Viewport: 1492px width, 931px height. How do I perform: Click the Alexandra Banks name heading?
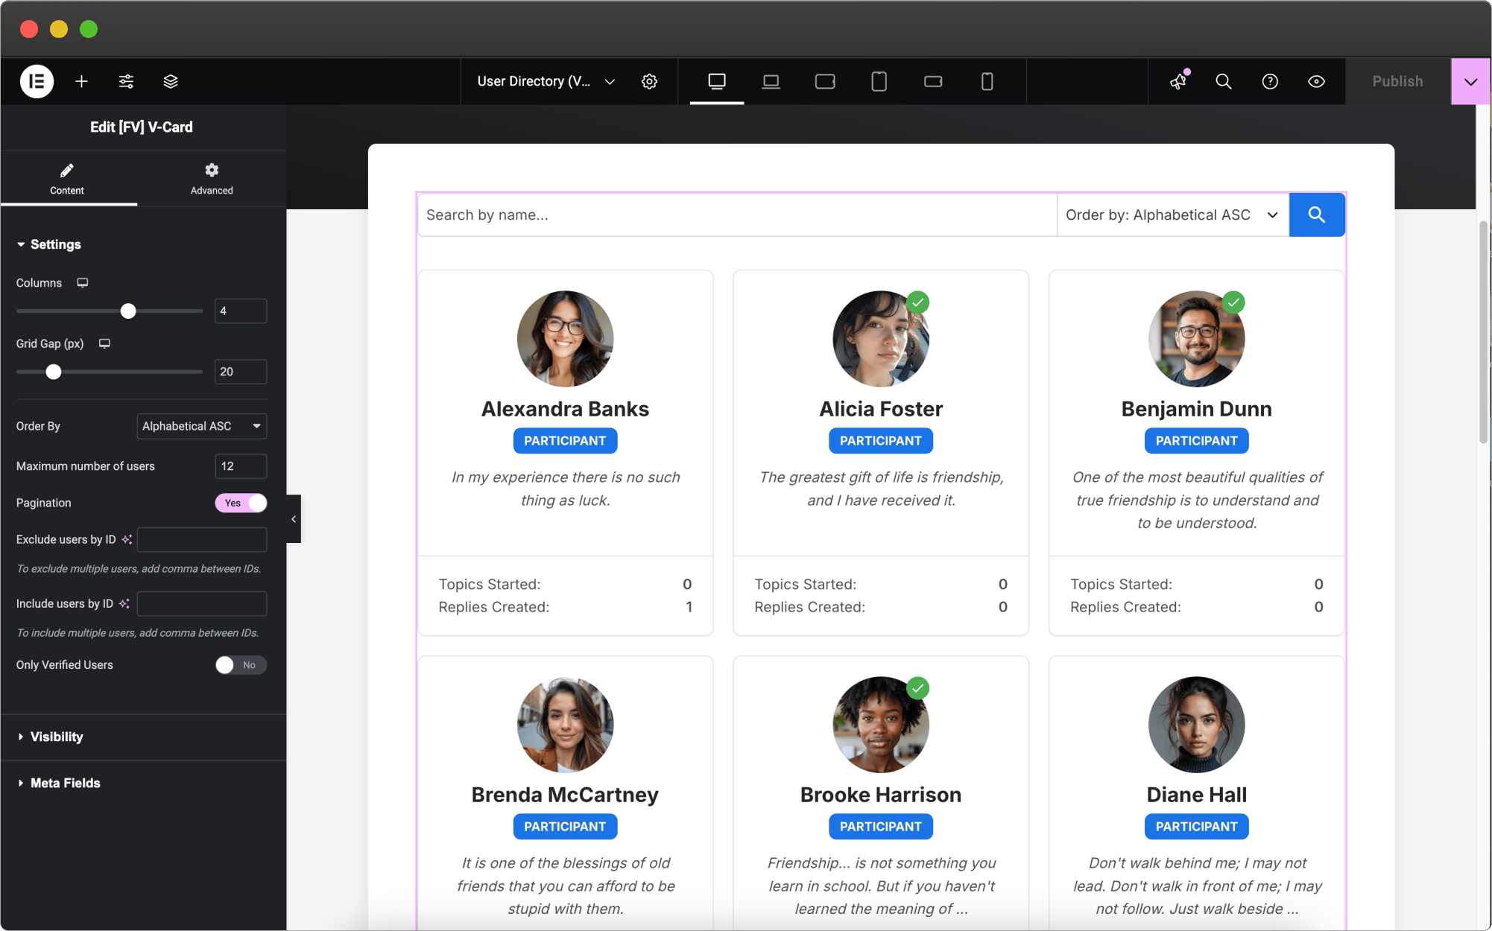(565, 409)
